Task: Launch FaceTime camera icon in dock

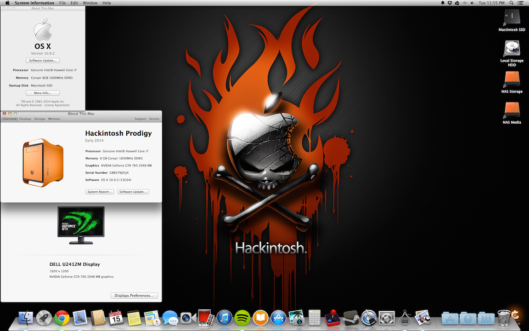Action: point(188,318)
